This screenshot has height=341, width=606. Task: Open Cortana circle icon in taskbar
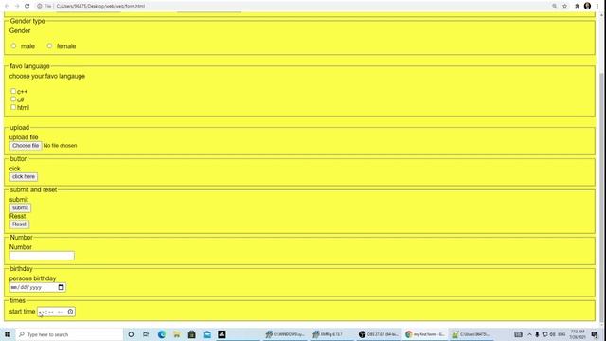tap(131, 334)
